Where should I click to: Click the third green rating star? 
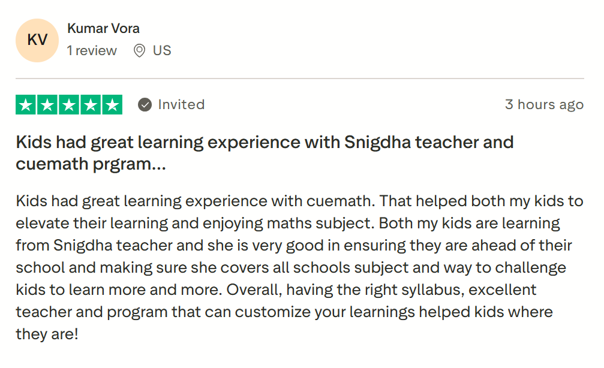tap(69, 105)
